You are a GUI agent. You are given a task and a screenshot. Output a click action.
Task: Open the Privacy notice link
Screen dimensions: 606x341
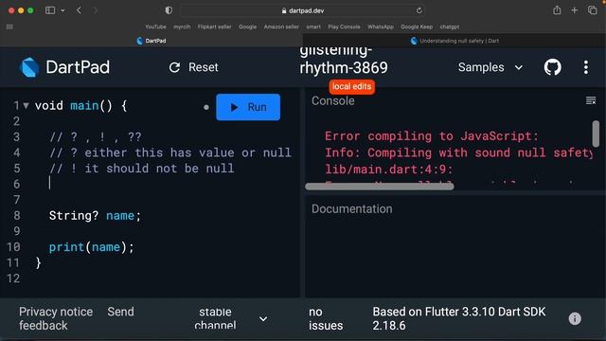56,312
